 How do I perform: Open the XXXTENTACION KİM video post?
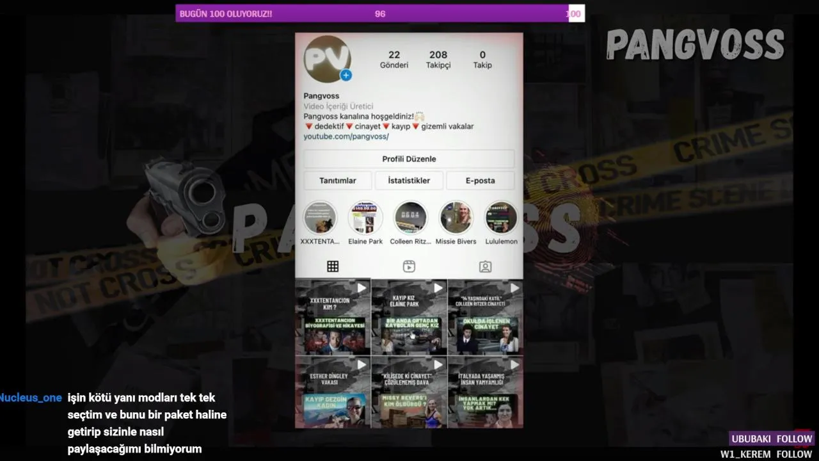point(333,318)
